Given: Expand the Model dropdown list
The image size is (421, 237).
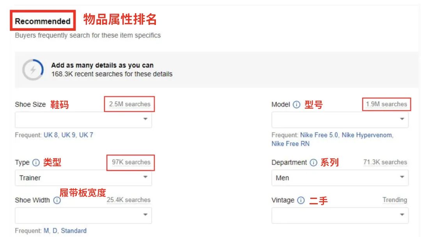Looking at the screenshot, I should [340, 119].
